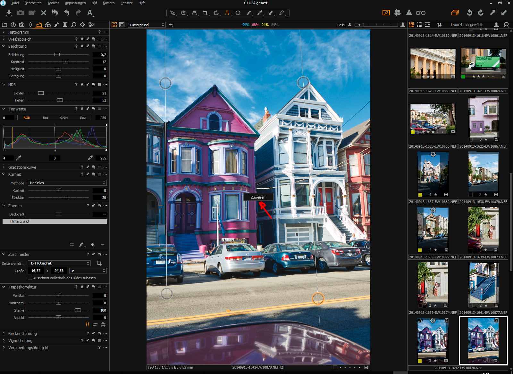The image size is (513, 374).
Task: Switch browser to list view
Action: (x=419, y=25)
